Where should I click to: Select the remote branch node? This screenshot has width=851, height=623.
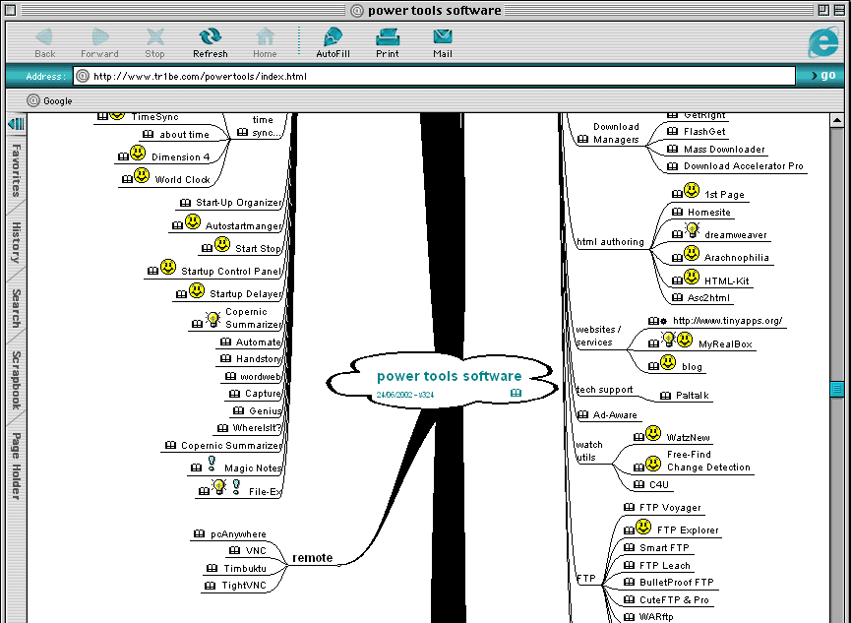312,558
